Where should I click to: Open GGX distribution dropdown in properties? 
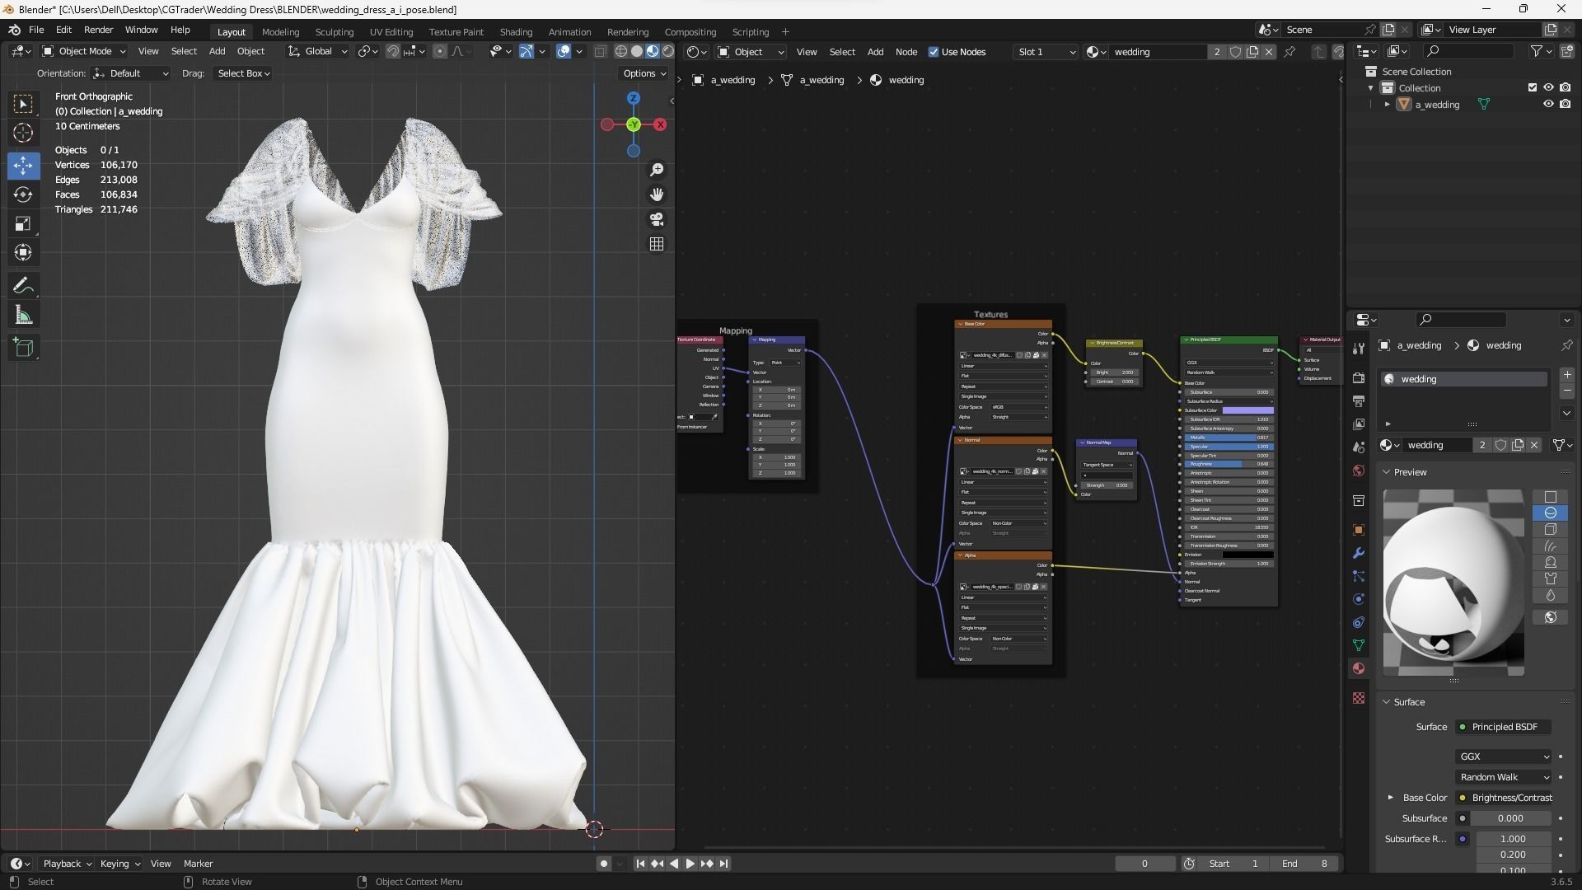(1504, 756)
